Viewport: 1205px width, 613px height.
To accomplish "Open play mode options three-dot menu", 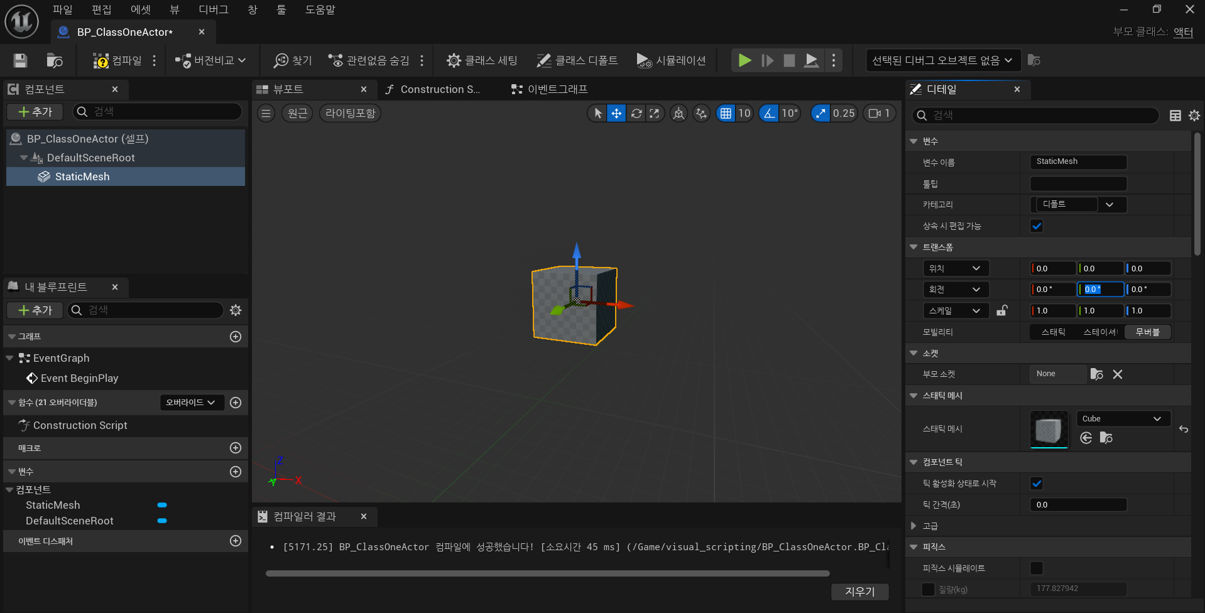I will click(834, 60).
